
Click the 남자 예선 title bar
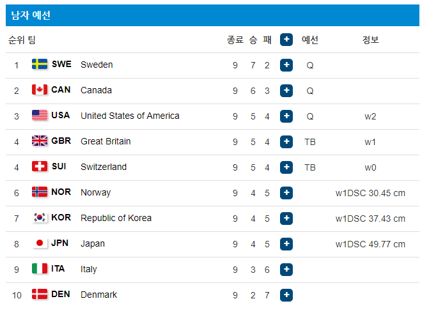pyautogui.click(x=213, y=15)
